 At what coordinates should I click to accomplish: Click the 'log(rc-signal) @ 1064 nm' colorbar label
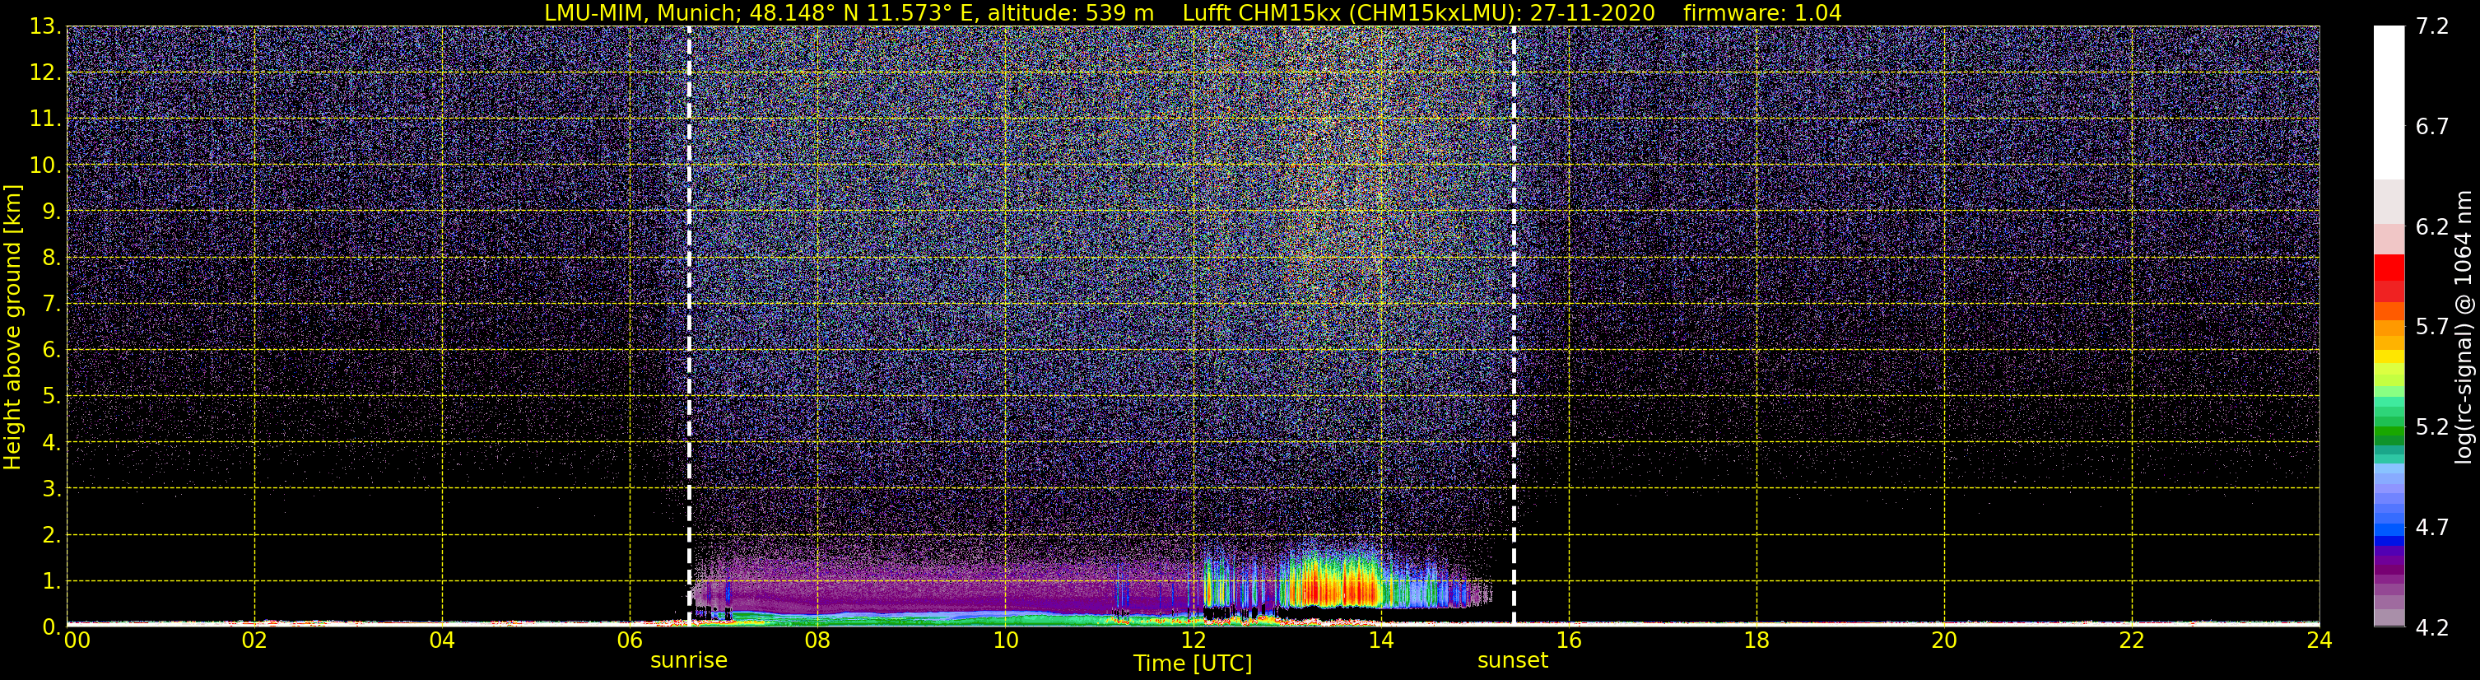2464,327
